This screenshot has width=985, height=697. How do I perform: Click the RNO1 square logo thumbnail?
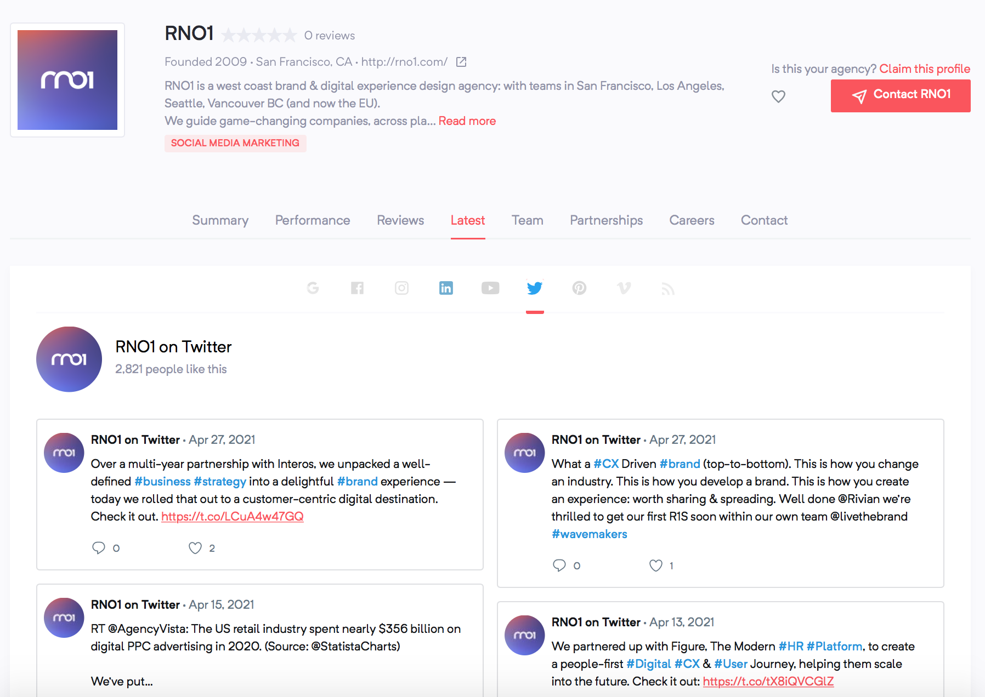pyautogui.click(x=67, y=80)
